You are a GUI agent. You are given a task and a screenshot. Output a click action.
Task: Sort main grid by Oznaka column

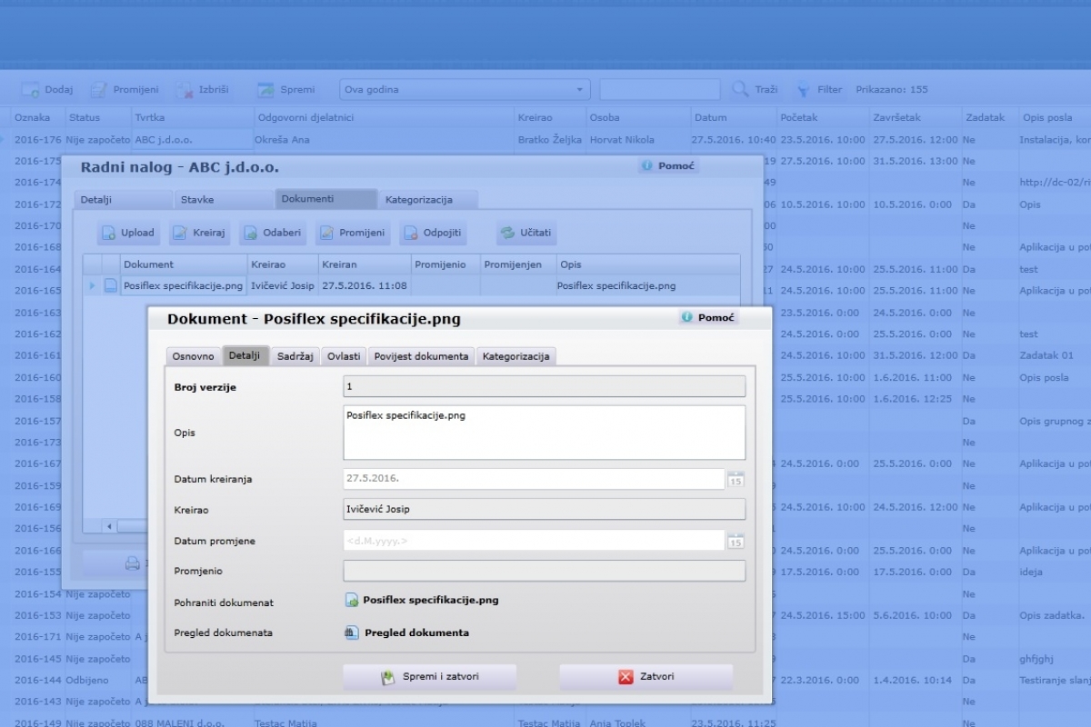click(37, 117)
